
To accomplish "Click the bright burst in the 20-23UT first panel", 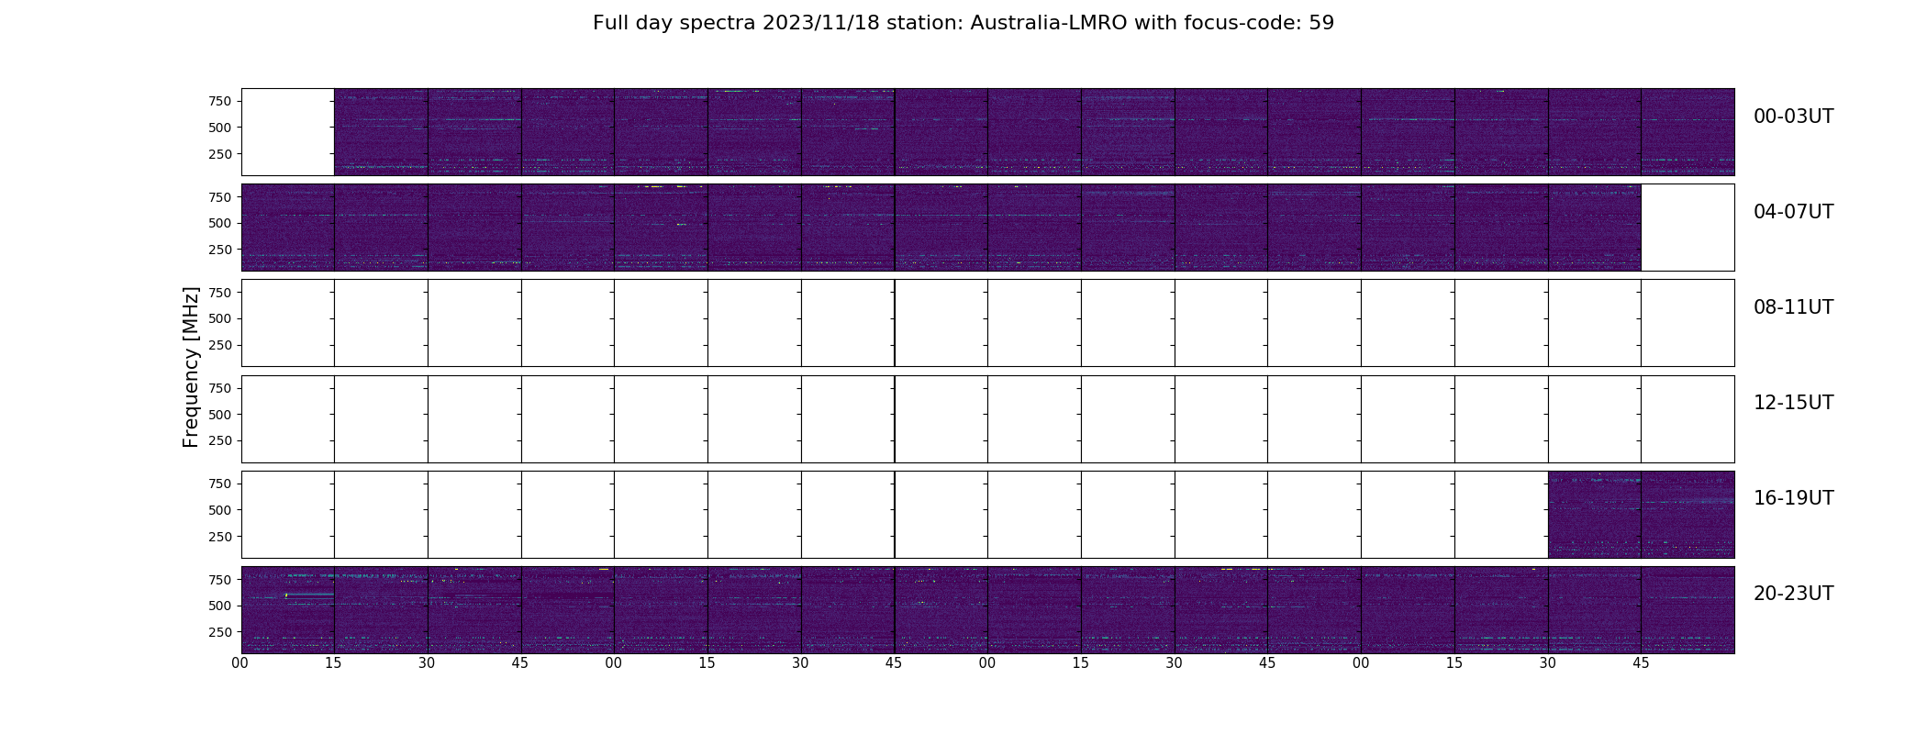I will click(x=286, y=595).
